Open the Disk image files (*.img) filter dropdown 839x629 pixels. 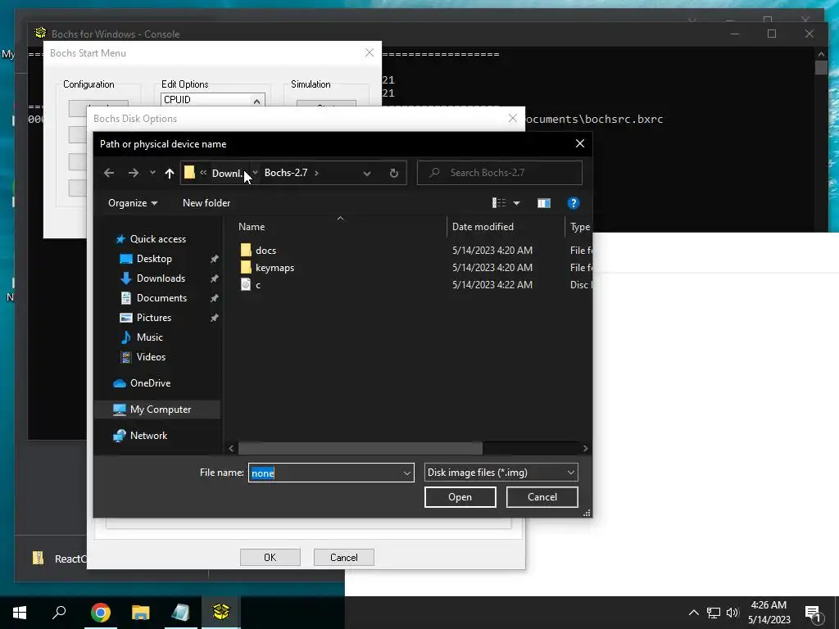pyautogui.click(x=501, y=473)
